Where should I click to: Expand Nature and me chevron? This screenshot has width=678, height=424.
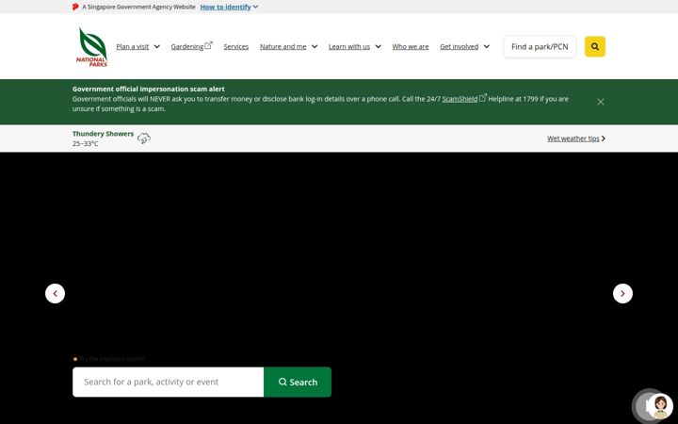pos(315,47)
